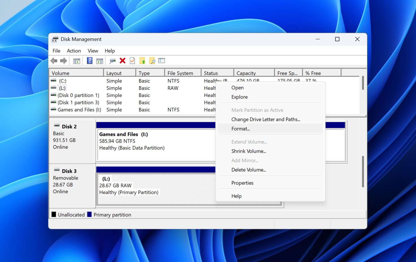
Task: Choose Explore from the context menu
Action: pos(270,97)
